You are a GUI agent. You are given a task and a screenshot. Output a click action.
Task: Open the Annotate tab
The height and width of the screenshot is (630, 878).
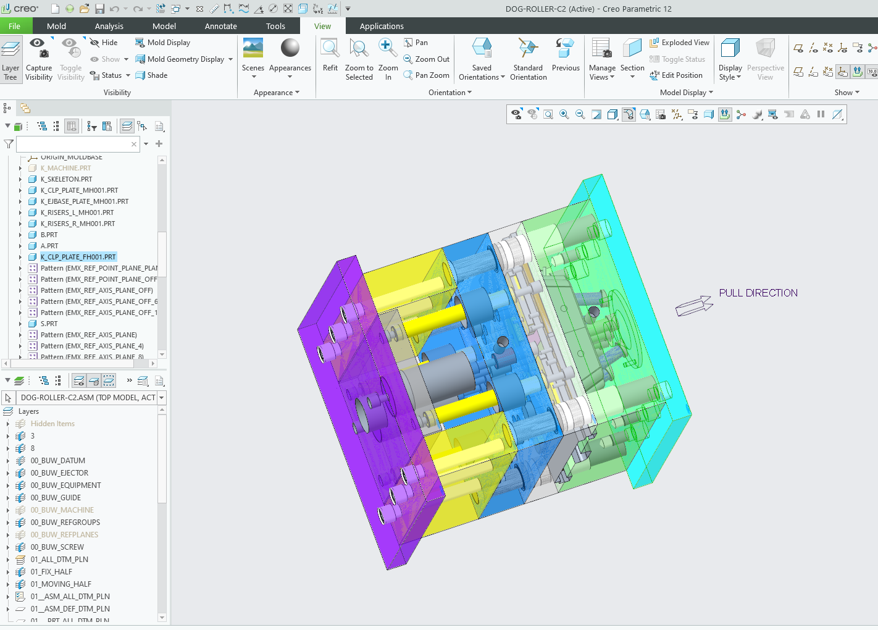coord(220,26)
